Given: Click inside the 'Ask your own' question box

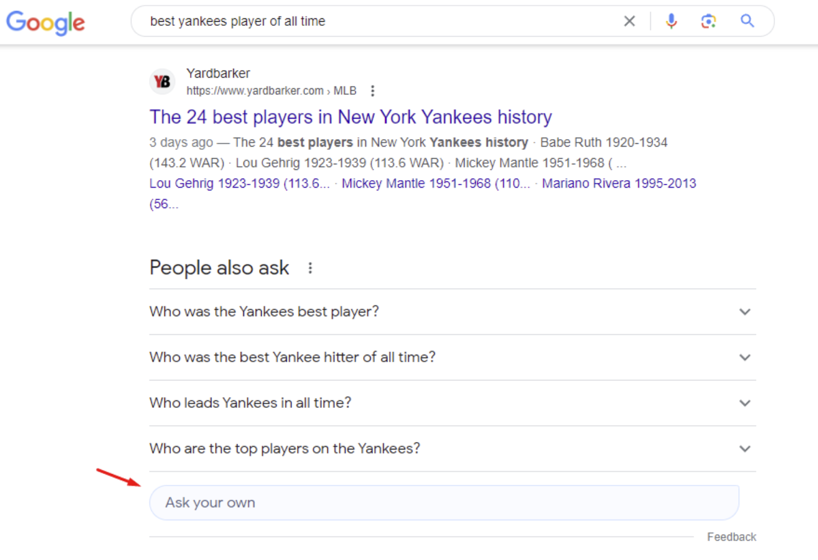Looking at the screenshot, I should tap(444, 502).
